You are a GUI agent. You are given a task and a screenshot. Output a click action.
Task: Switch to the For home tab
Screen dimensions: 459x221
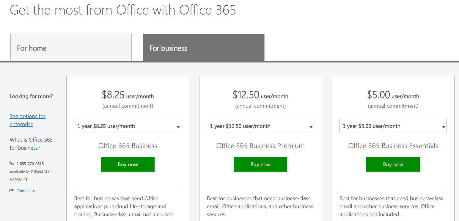pyautogui.click(x=71, y=48)
